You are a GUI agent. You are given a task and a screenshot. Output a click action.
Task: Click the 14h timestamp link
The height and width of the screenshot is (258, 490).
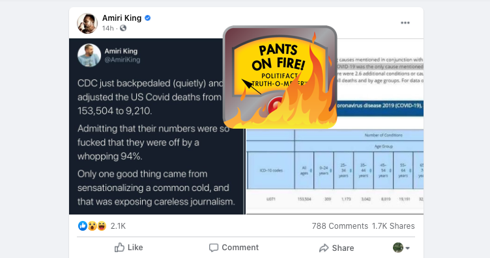(x=108, y=29)
